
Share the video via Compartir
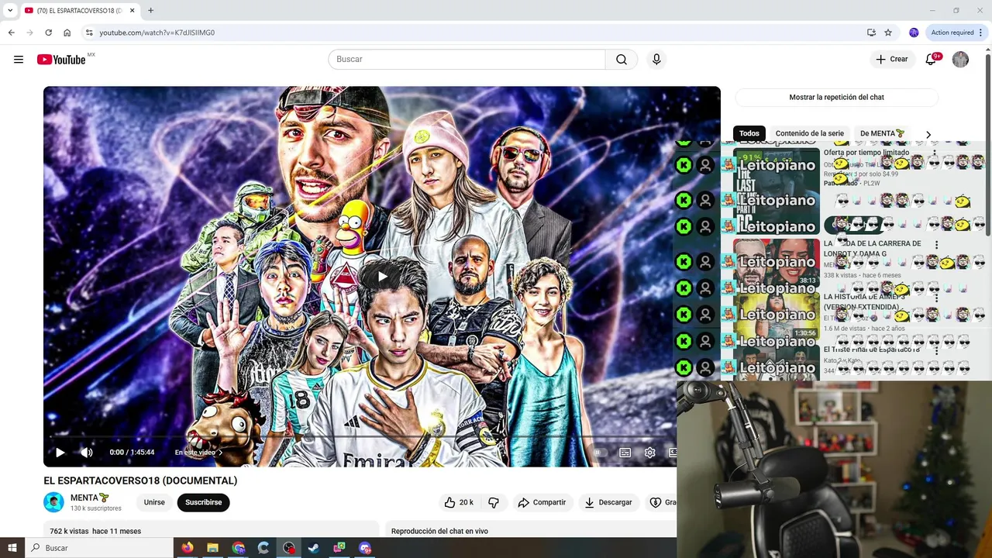(542, 502)
